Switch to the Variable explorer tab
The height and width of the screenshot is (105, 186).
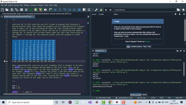click(136, 47)
